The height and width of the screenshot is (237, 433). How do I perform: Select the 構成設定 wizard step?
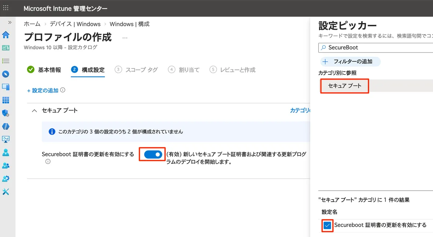(88, 70)
